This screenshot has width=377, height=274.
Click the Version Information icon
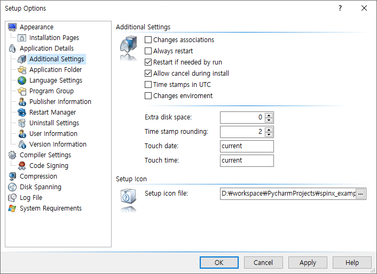[x=22, y=144]
